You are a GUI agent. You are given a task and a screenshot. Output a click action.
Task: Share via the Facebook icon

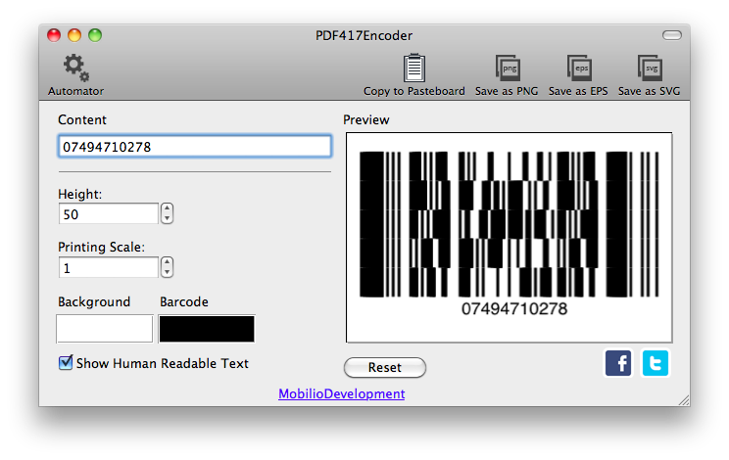point(618,364)
